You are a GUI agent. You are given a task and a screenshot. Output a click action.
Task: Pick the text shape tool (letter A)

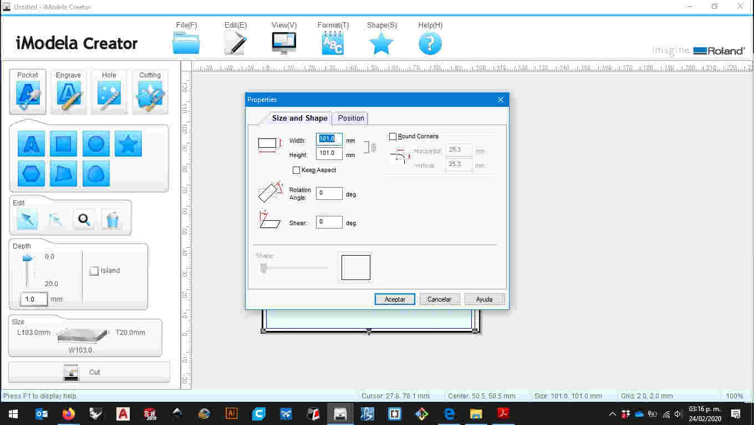31,144
